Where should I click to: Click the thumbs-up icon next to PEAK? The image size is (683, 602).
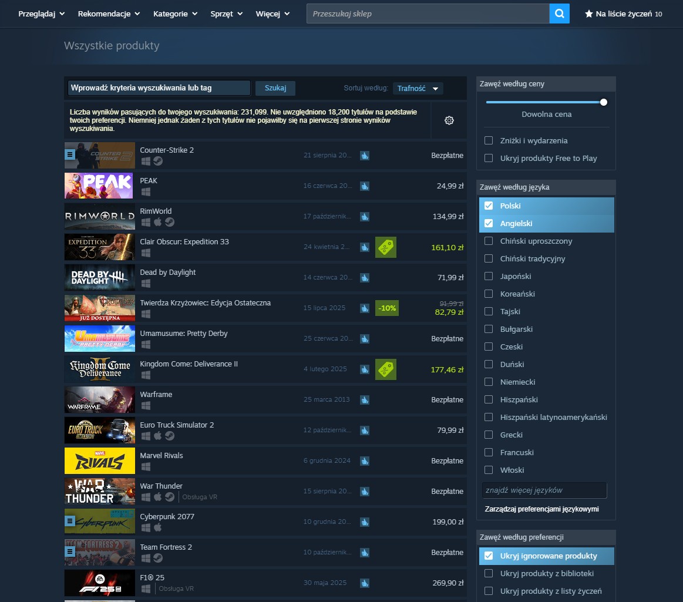(365, 186)
